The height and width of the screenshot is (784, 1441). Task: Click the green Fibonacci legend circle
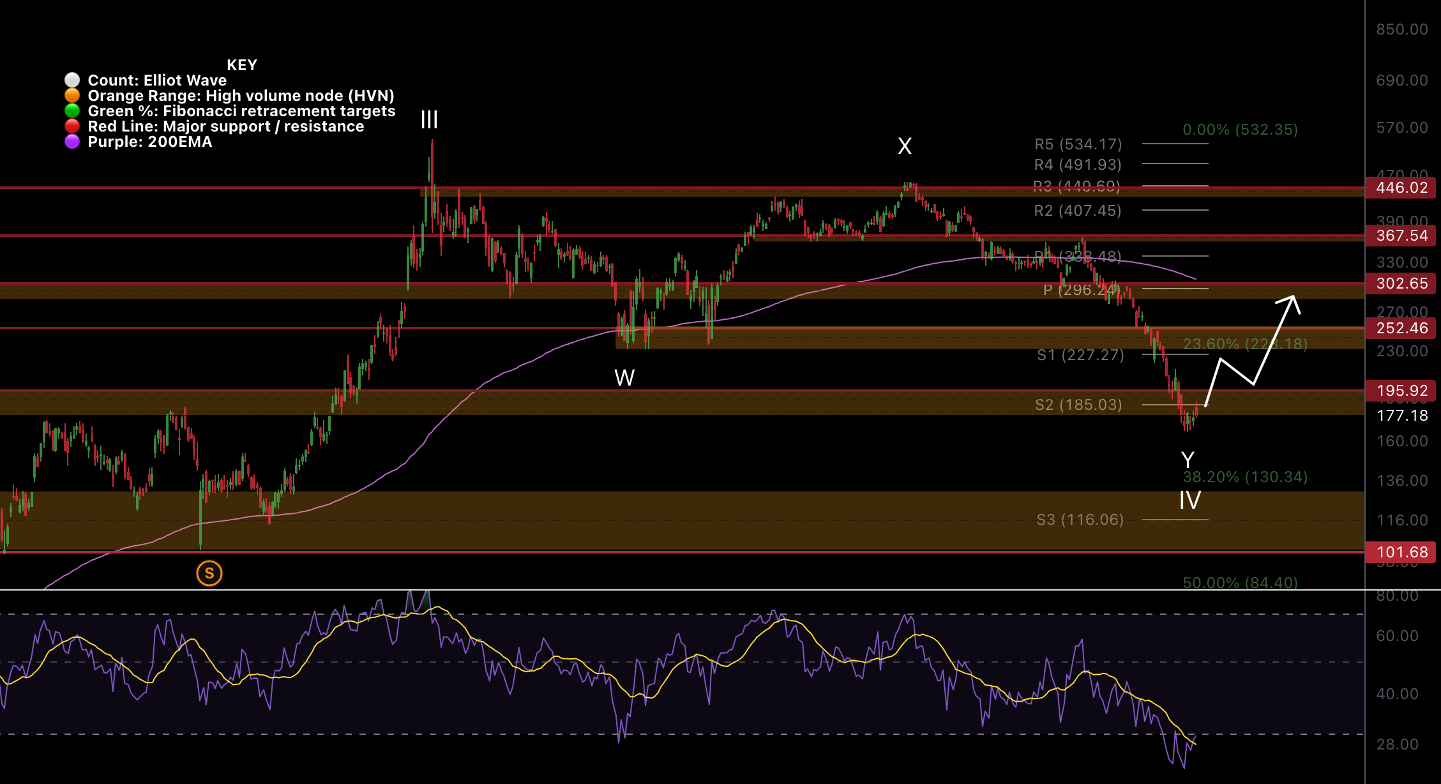(72, 110)
